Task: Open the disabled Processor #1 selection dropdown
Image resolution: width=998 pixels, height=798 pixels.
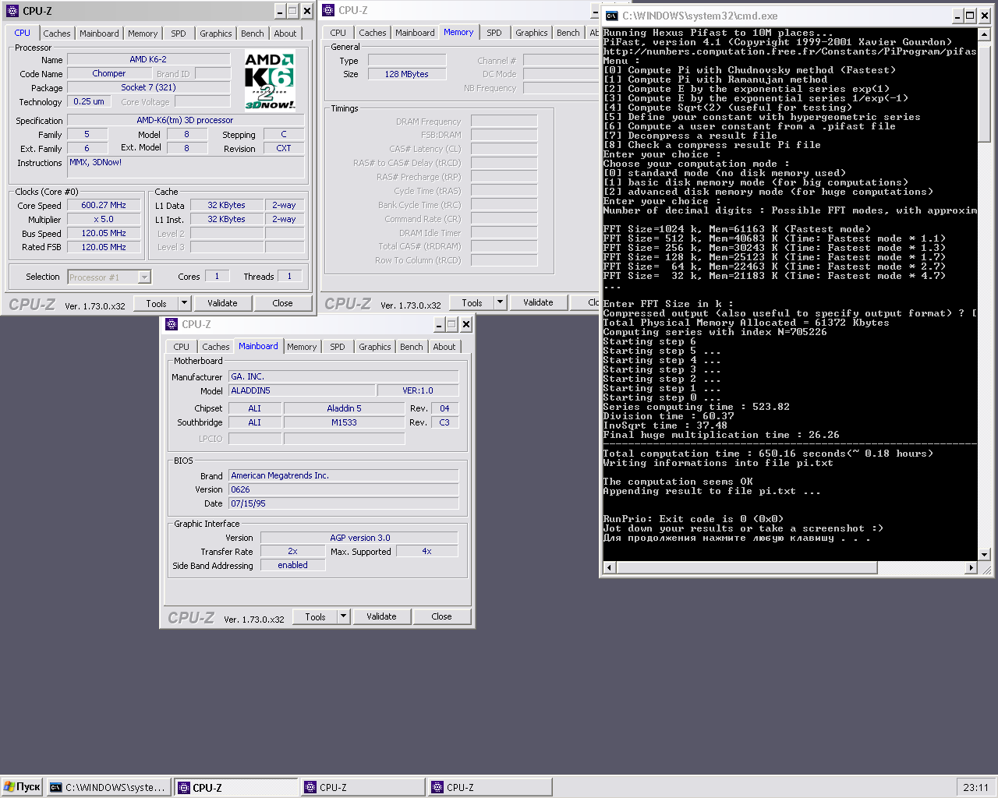Action: click(109, 277)
